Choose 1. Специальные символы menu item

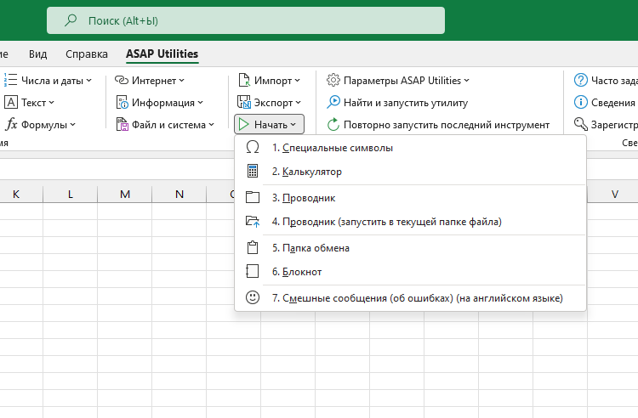click(x=411, y=148)
